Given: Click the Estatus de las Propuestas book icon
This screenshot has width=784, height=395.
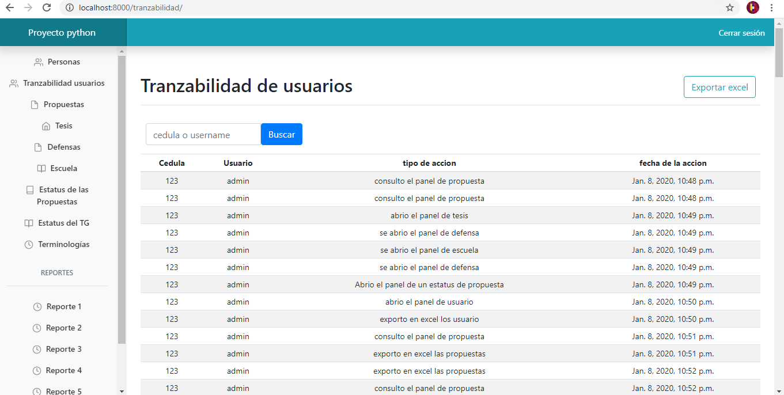Looking at the screenshot, I should (x=30, y=190).
